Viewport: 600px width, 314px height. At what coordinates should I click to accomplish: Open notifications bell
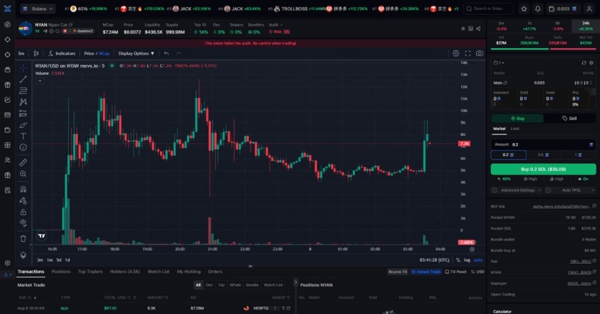click(x=538, y=8)
